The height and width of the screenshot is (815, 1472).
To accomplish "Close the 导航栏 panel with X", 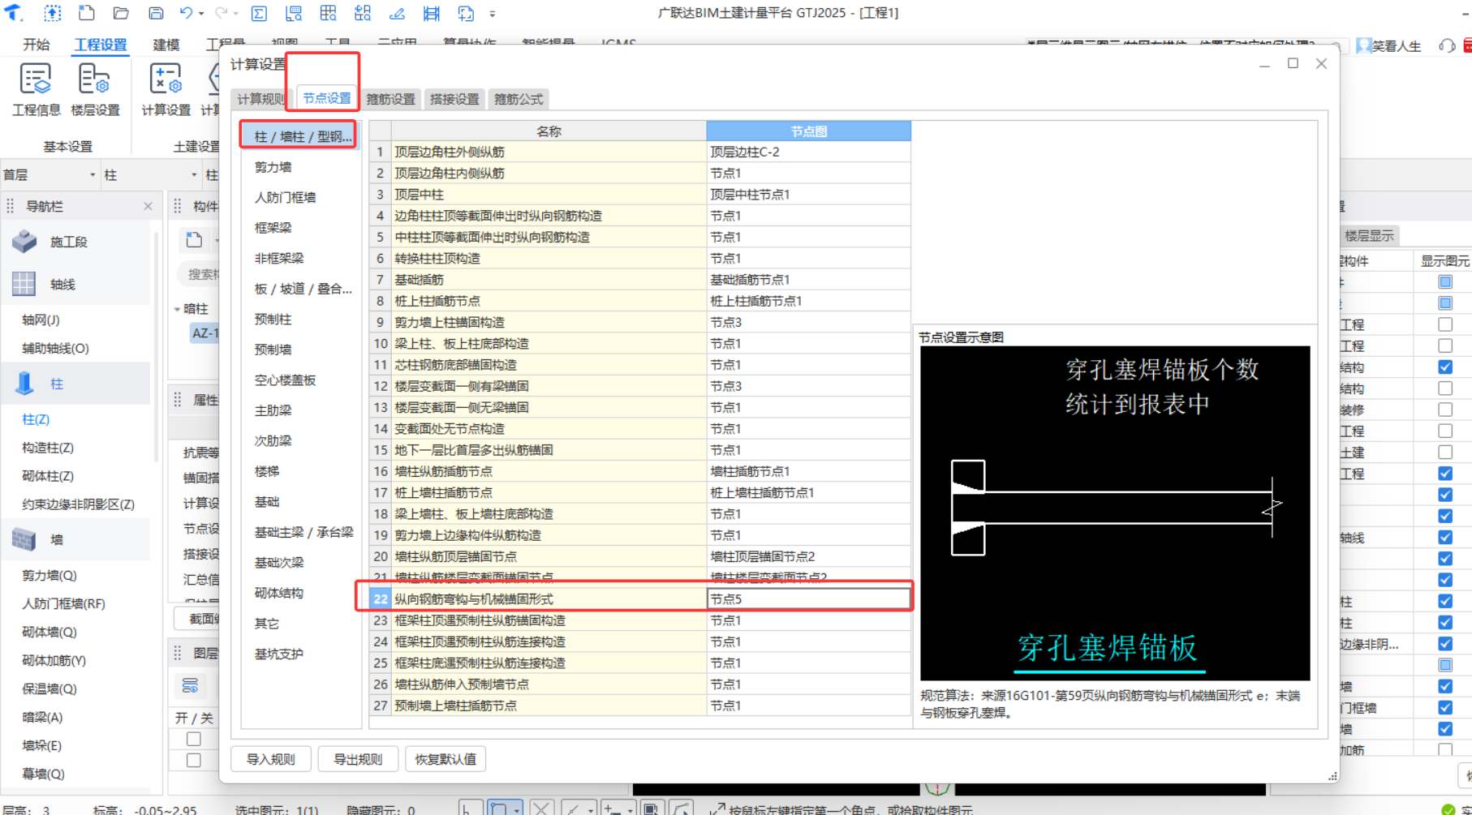I will 148,206.
